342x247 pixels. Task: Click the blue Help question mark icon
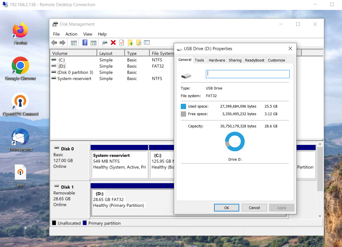pos(85,43)
